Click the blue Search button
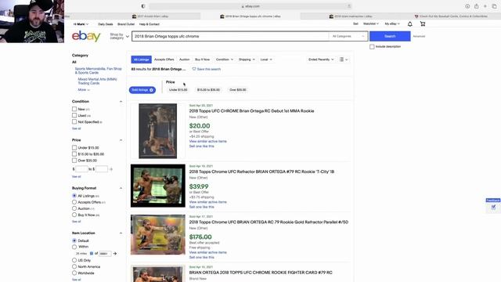Viewport: 501px width, 282px height. coord(390,36)
